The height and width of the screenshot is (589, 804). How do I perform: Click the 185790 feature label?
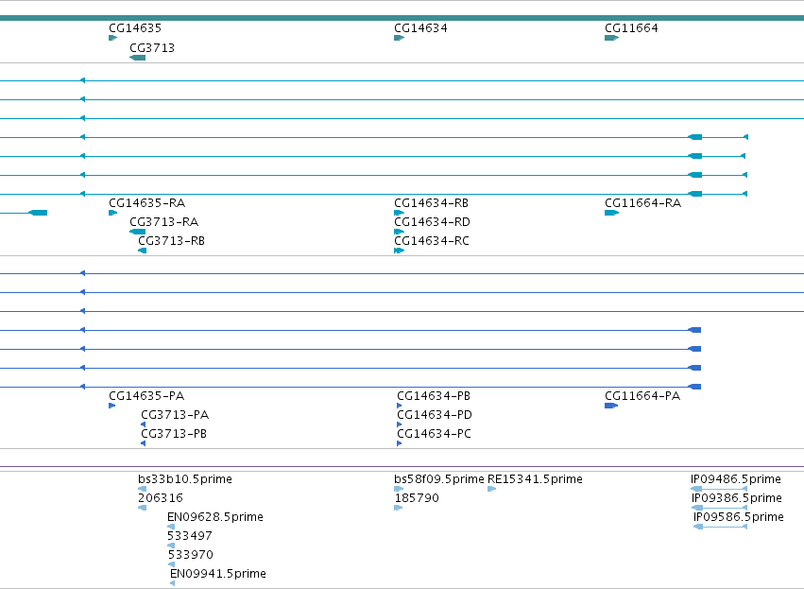click(417, 498)
